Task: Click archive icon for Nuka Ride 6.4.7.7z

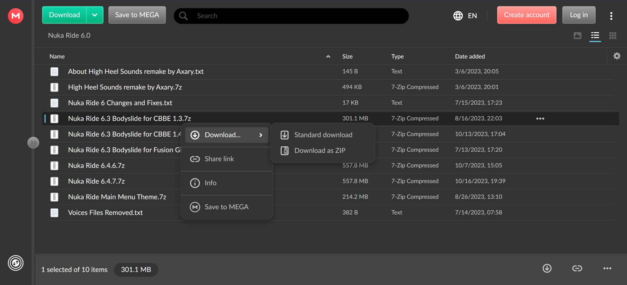Action: click(x=54, y=181)
